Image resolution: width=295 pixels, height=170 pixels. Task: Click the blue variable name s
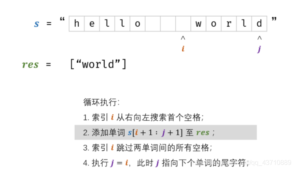point(37,23)
